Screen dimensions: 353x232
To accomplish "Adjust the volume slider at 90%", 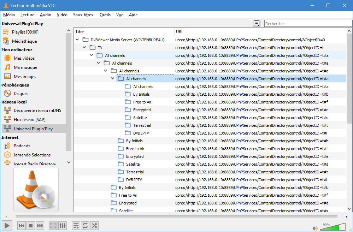I will click(333, 227).
